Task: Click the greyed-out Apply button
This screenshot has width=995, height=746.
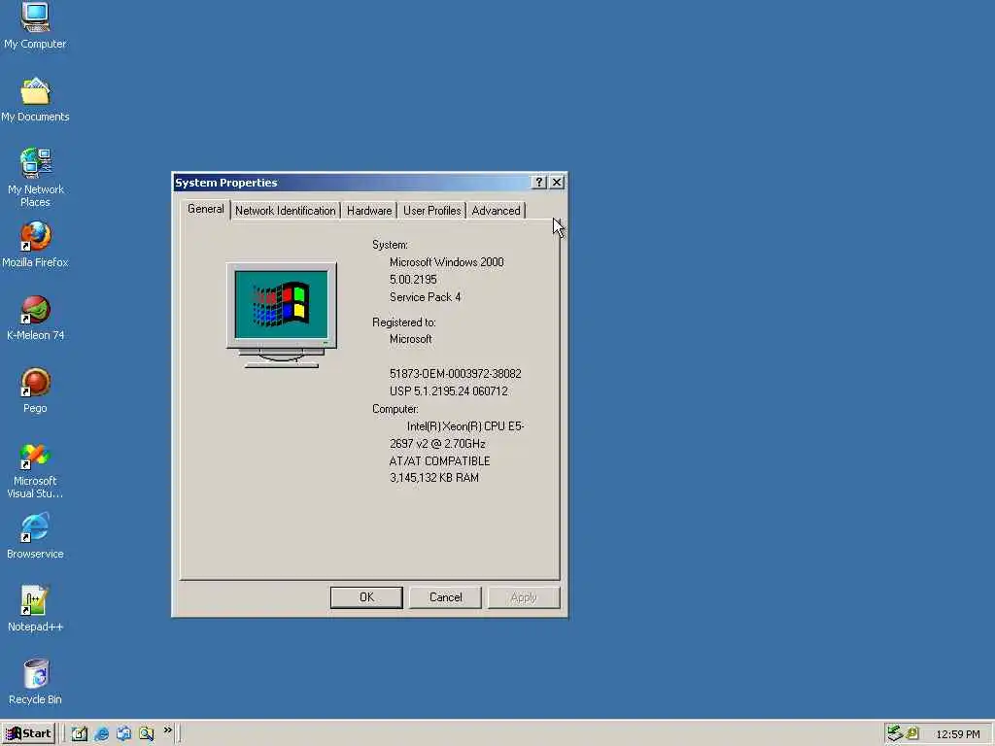Action: point(524,597)
